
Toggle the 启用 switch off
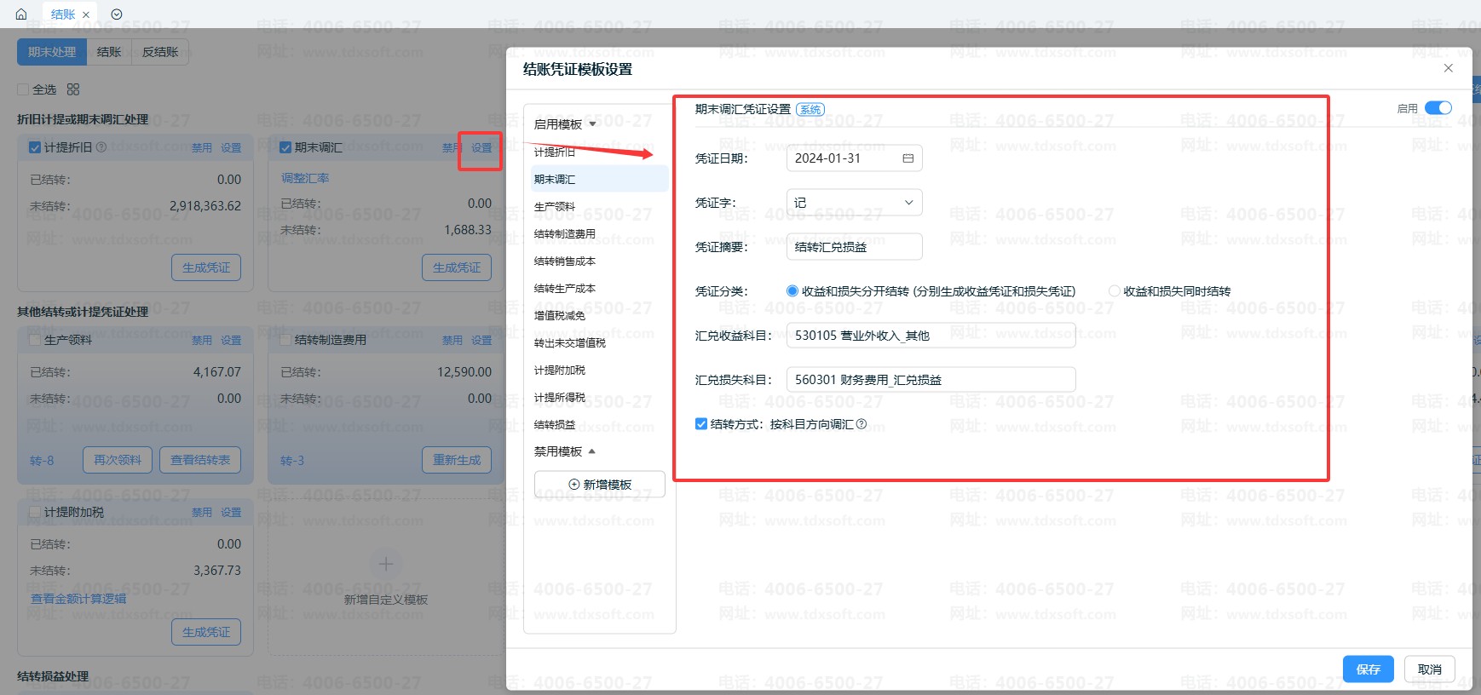(1438, 108)
